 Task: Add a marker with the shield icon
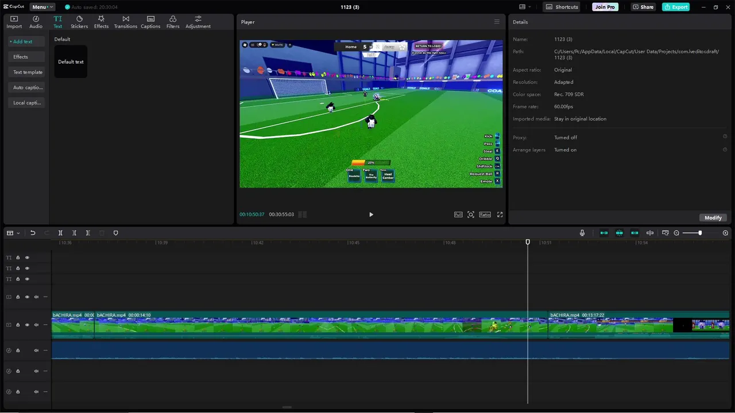[115, 233]
